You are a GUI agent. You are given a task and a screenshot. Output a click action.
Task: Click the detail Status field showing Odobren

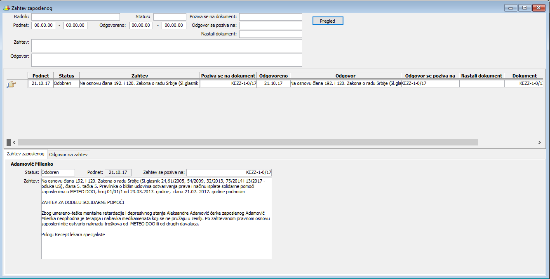coord(58,173)
